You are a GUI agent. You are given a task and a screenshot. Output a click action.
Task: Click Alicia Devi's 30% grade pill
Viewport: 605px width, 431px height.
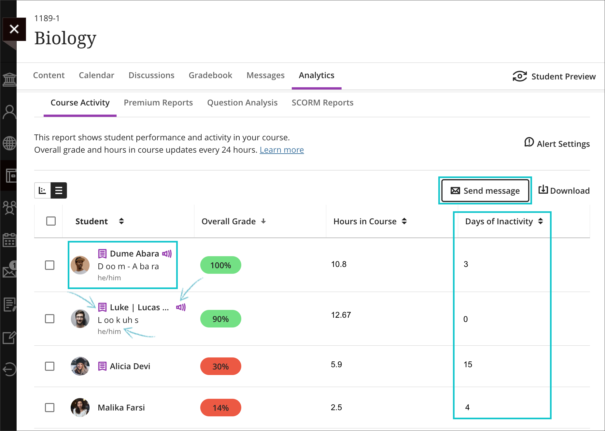point(220,366)
